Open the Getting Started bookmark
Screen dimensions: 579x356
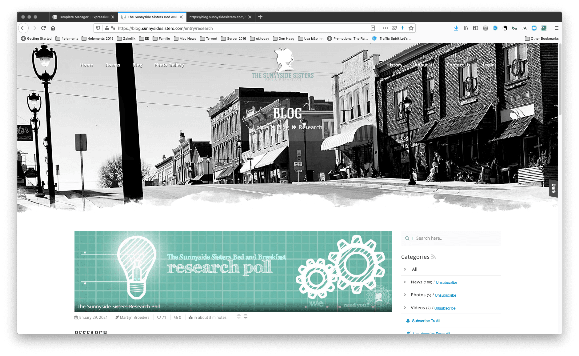point(36,38)
